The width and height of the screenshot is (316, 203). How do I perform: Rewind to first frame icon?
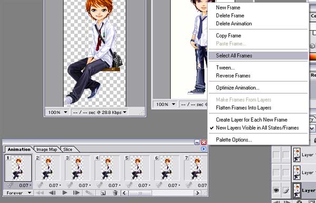point(39,193)
